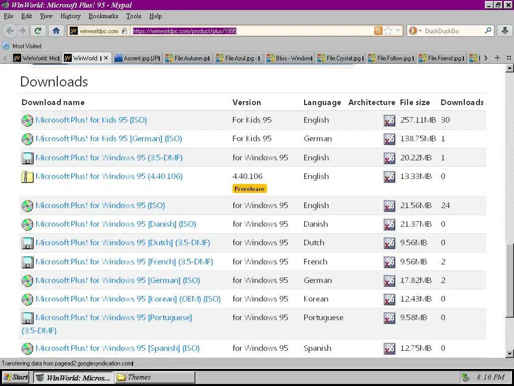
Task: Open the File menu
Action: 9,16
